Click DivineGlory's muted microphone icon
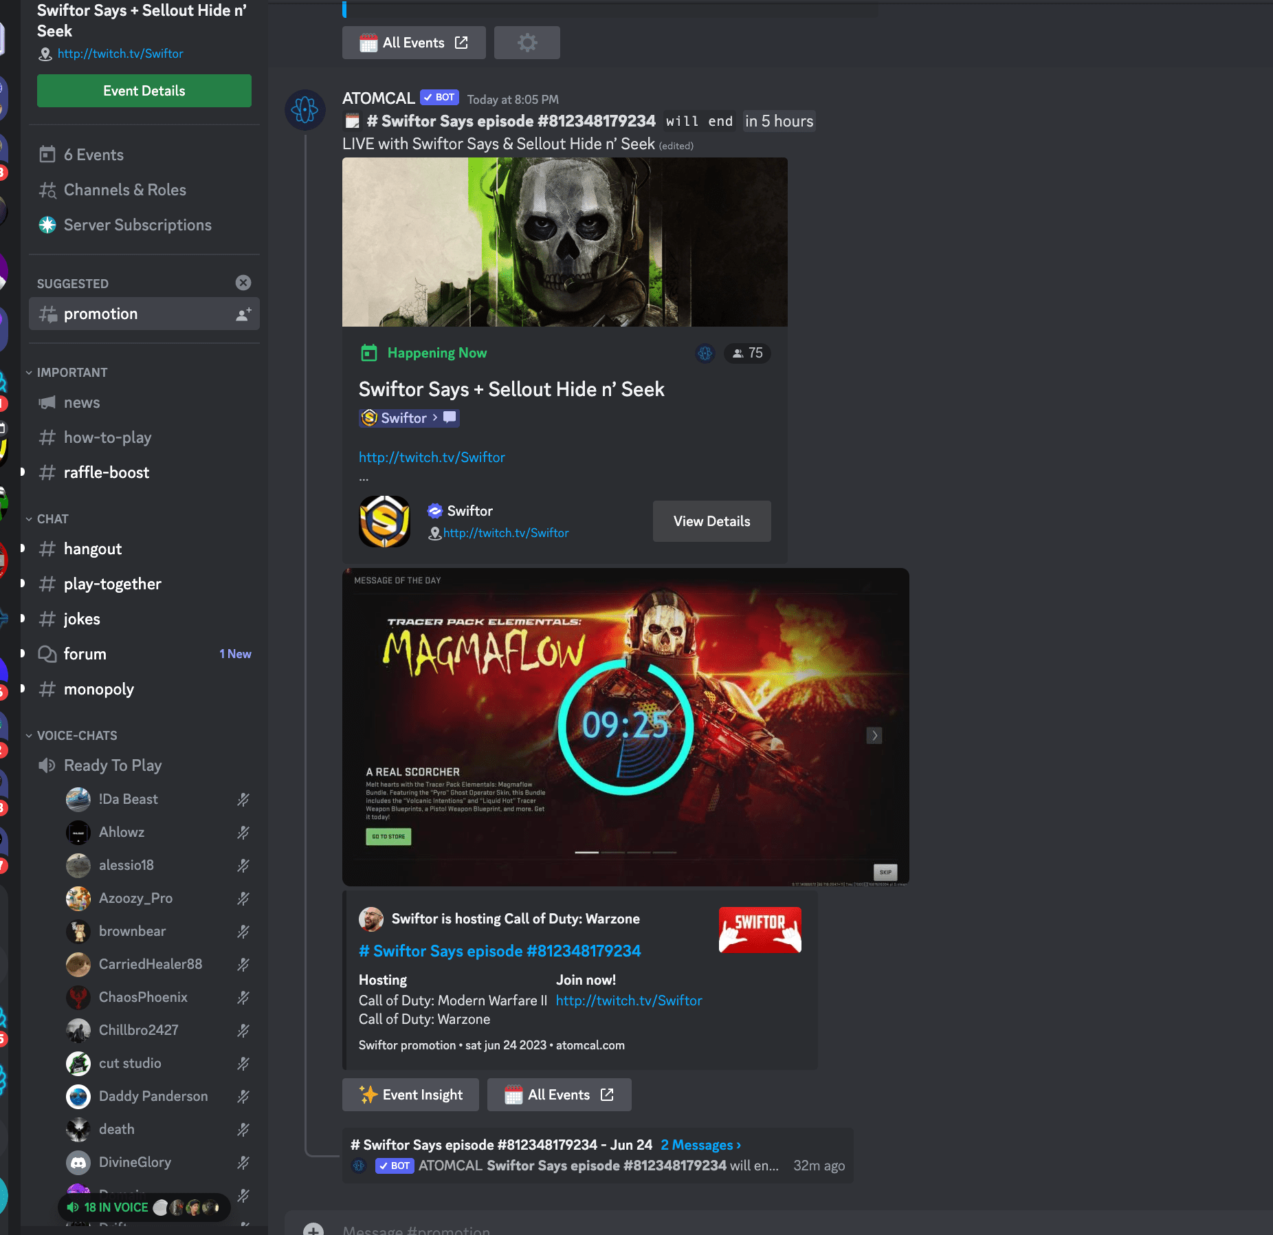 [x=243, y=1162]
